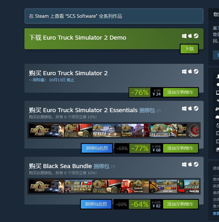Viewport: 219px width, 222px height.
Task: Open Turkish Paint Jobs thumbnail
Action: pyautogui.click(x=135, y=186)
